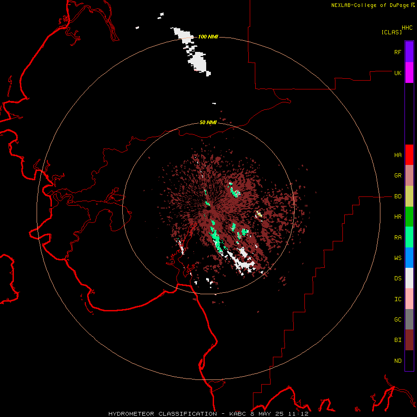Click the RA legend label

(x=398, y=238)
